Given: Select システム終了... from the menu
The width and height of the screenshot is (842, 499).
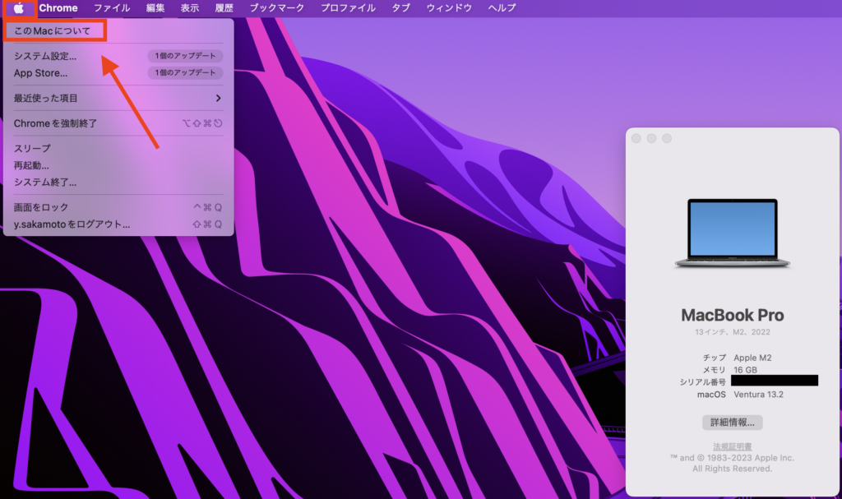Looking at the screenshot, I should [118, 182].
